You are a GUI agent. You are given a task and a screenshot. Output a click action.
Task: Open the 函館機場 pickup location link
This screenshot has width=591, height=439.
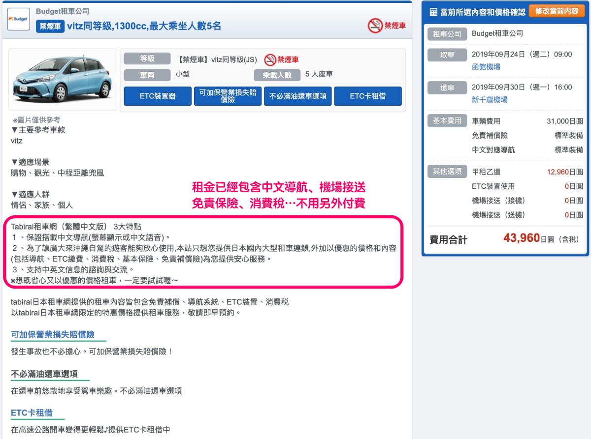pyautogui.click(x=486, y=66)
